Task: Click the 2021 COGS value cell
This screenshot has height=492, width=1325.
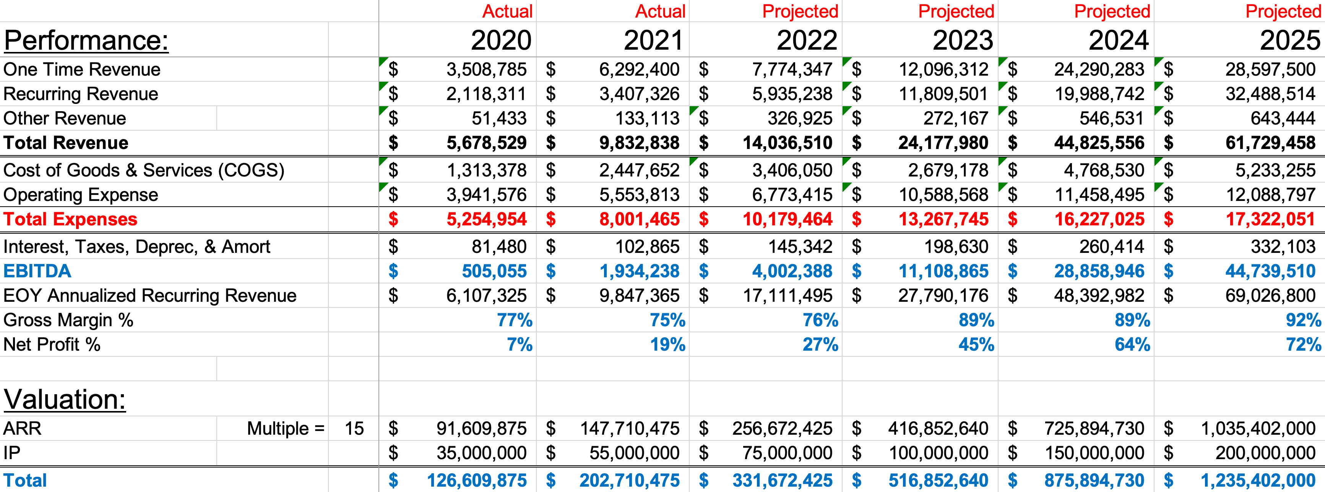Action: coord(639,170)
